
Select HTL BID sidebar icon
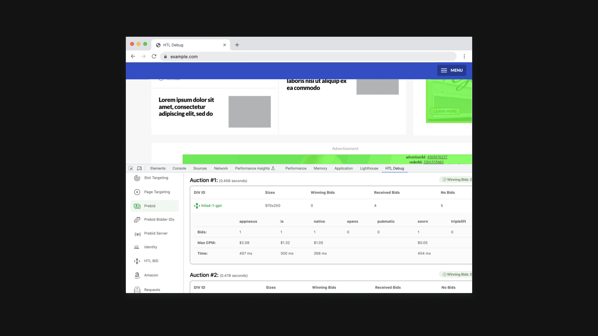(x=137, y=261)
